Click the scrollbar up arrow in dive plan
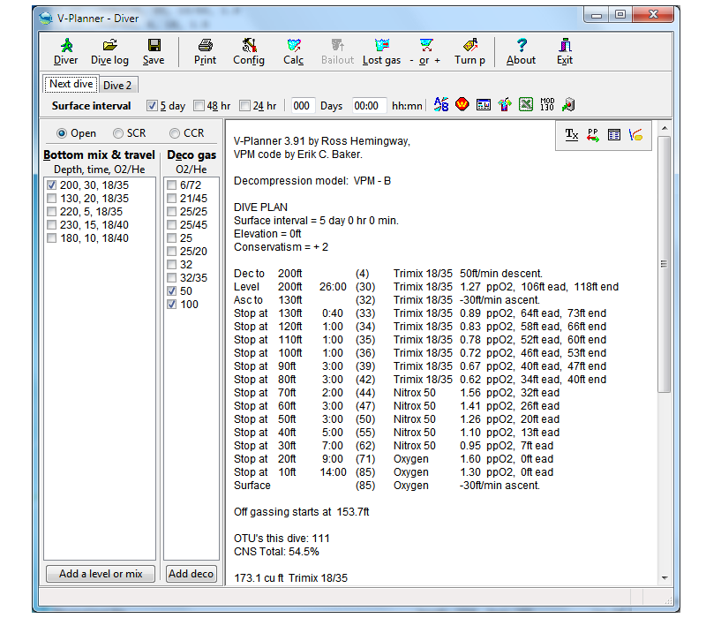Viewport: 706px width, 618px height. tap(665, 129)
